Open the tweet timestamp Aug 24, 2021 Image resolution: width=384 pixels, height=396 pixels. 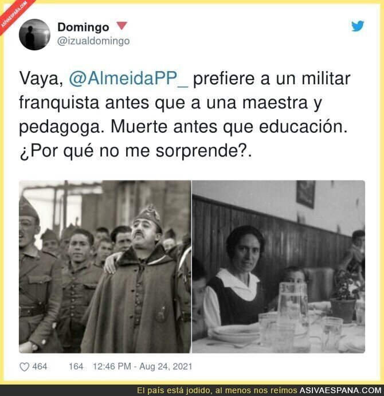pyautogui.click(x=143, y=366)
